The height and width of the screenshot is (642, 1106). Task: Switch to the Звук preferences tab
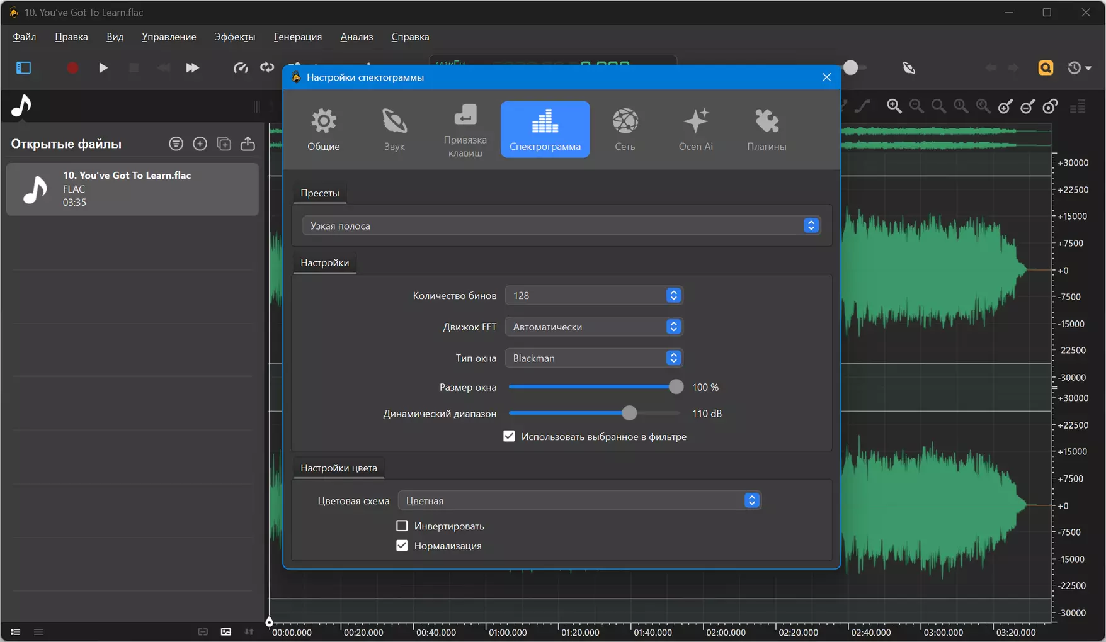click(394, 129)
